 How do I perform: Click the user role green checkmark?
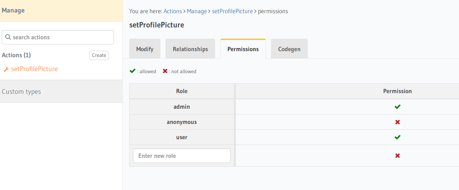point(397,137)
